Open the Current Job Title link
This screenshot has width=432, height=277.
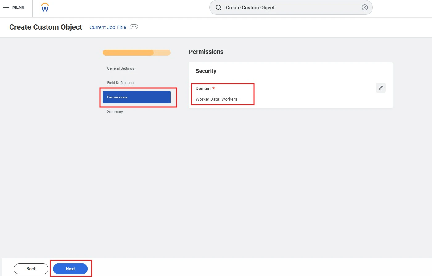pos(107,27)
